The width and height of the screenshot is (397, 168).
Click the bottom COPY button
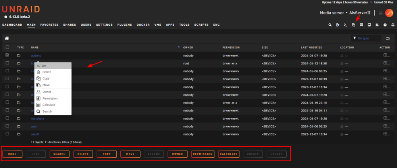tap(106, 154)
